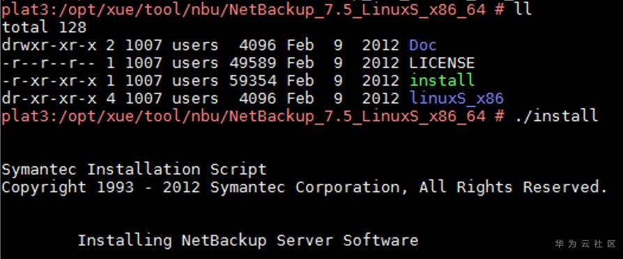
Task: Click the ll command at the first prompt
Action: pyautogui.click(x=523, y=9)
